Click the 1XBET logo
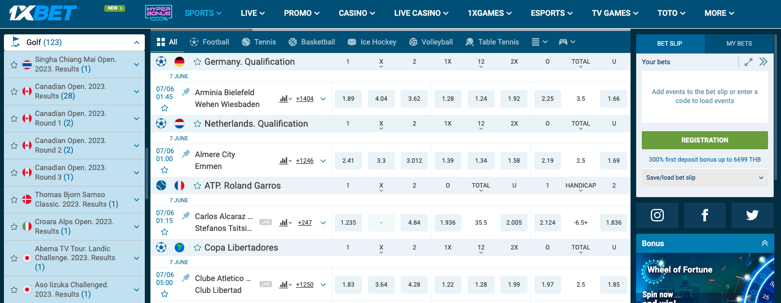781x303 pixels. tap(43, 13)
